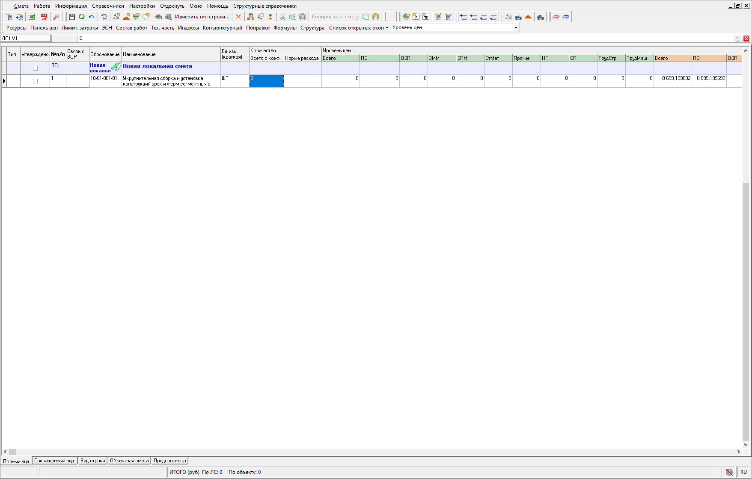The height and width of the screenshot is (479, 752).
Task: Switch to the Предпросмотр tab
Action: click(170, 461)
